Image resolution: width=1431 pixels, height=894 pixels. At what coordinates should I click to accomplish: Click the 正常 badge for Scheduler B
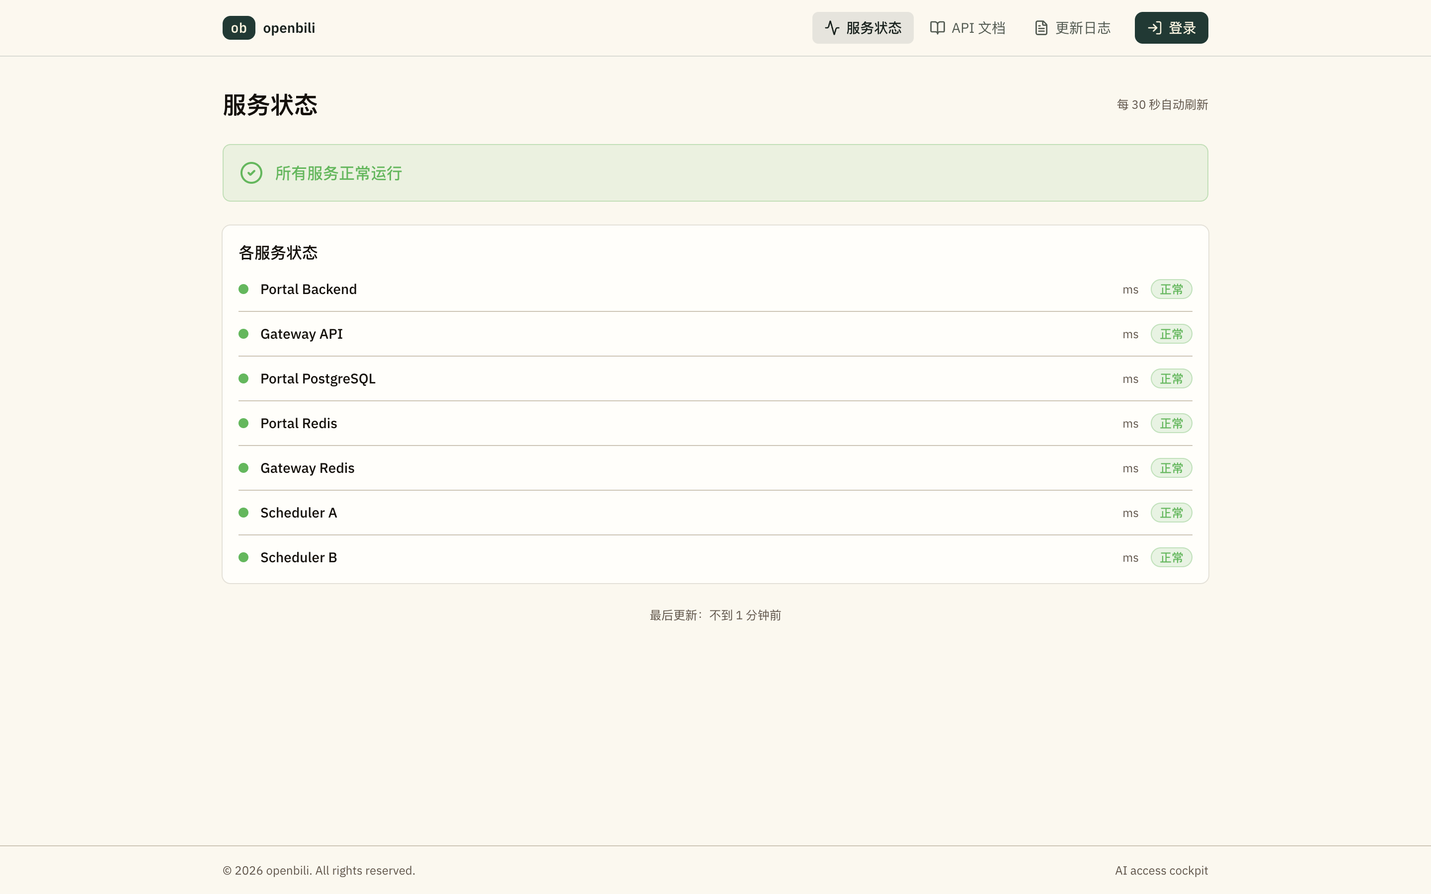1171,557
